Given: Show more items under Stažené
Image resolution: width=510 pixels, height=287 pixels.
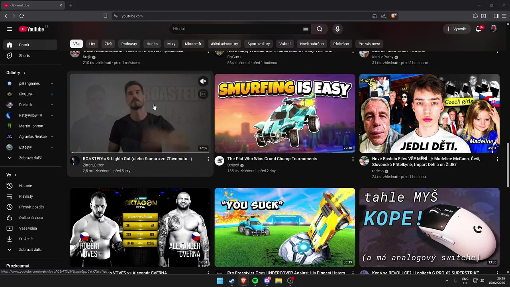Looking at the screenshot, I should [x=30, y=250].
